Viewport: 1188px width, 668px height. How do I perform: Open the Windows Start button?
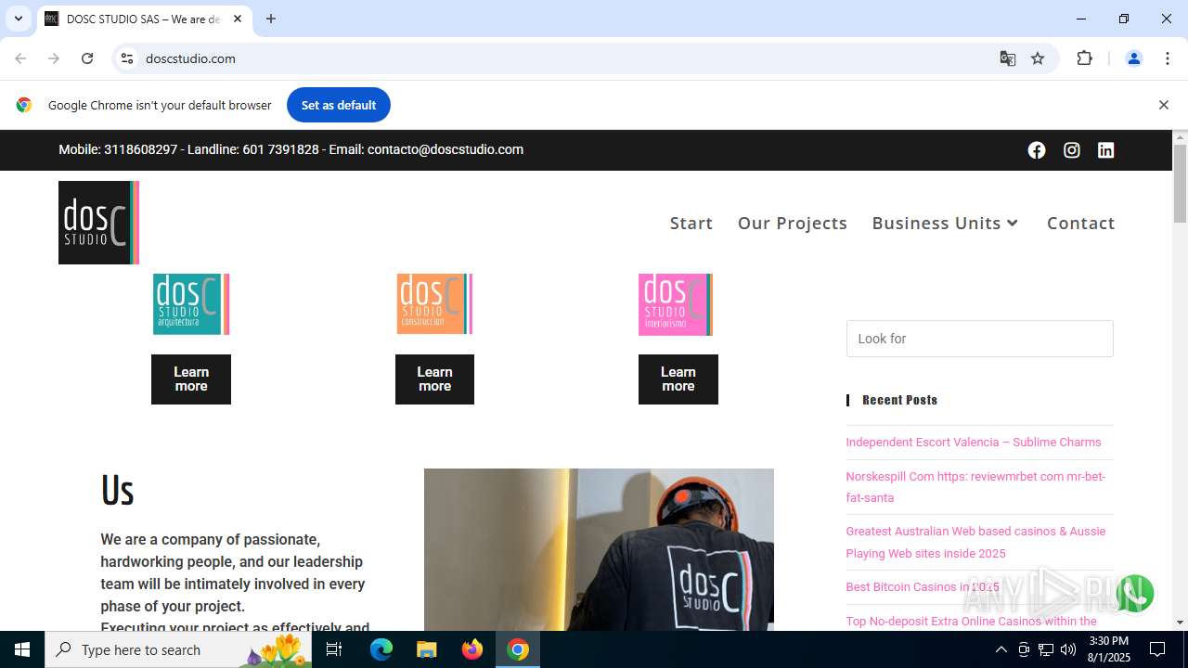(22, 649)
